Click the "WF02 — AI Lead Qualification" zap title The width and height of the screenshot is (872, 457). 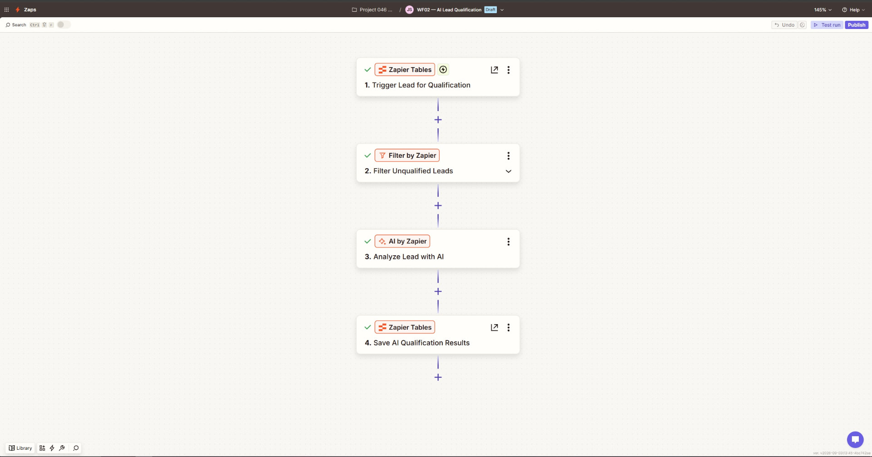click(x=449, y=10)
